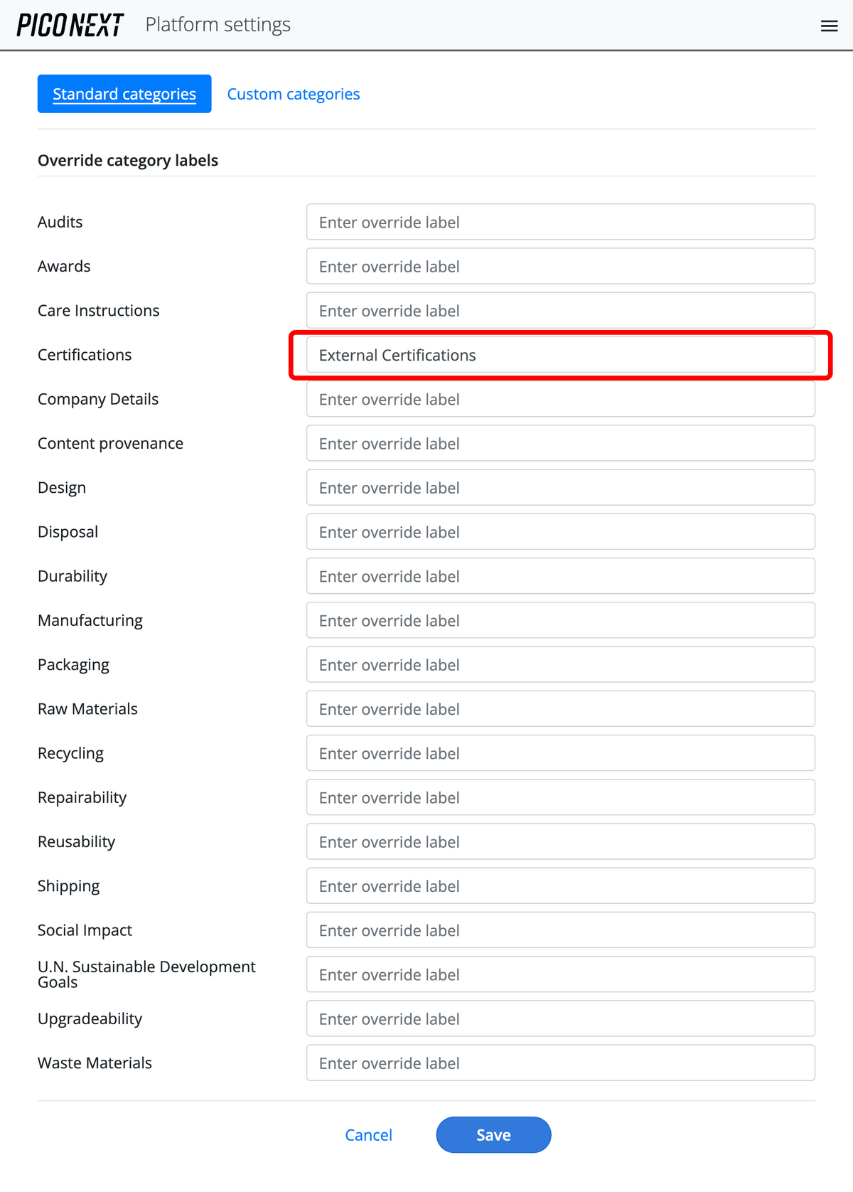This screenshot has width=853, height=1192.
Task: Select the Standard categories tab
Action: pos(124,93)
